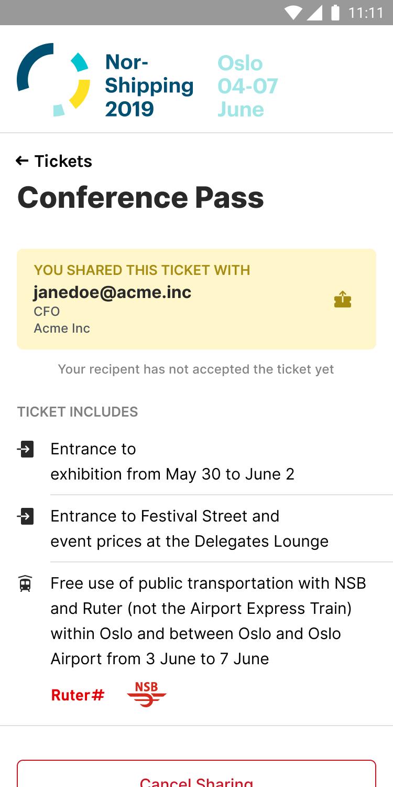Tap the share icon in yellow card
This screenshot has width=393, height=787.
tap(343, 299)
